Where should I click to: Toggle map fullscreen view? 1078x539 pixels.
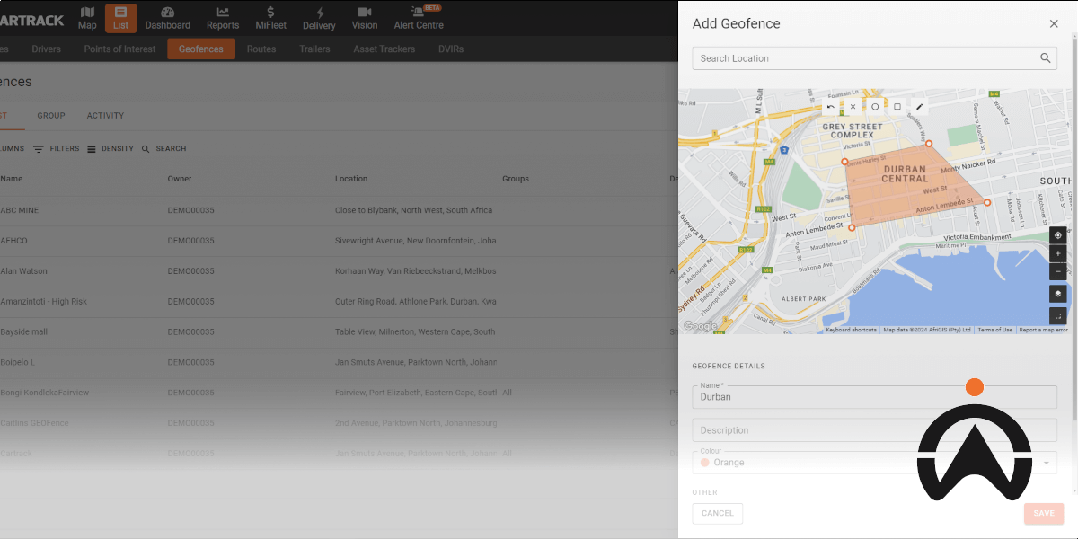pos(1058,316)
